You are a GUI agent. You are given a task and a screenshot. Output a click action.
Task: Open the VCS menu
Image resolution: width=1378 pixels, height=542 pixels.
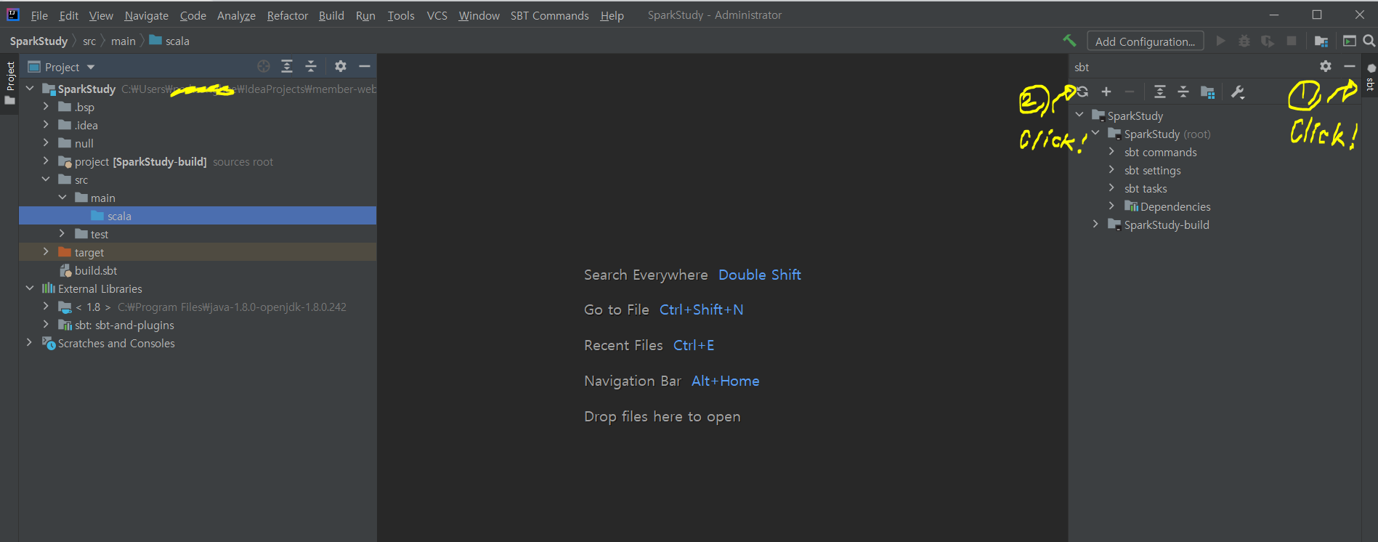coord(437,15)
